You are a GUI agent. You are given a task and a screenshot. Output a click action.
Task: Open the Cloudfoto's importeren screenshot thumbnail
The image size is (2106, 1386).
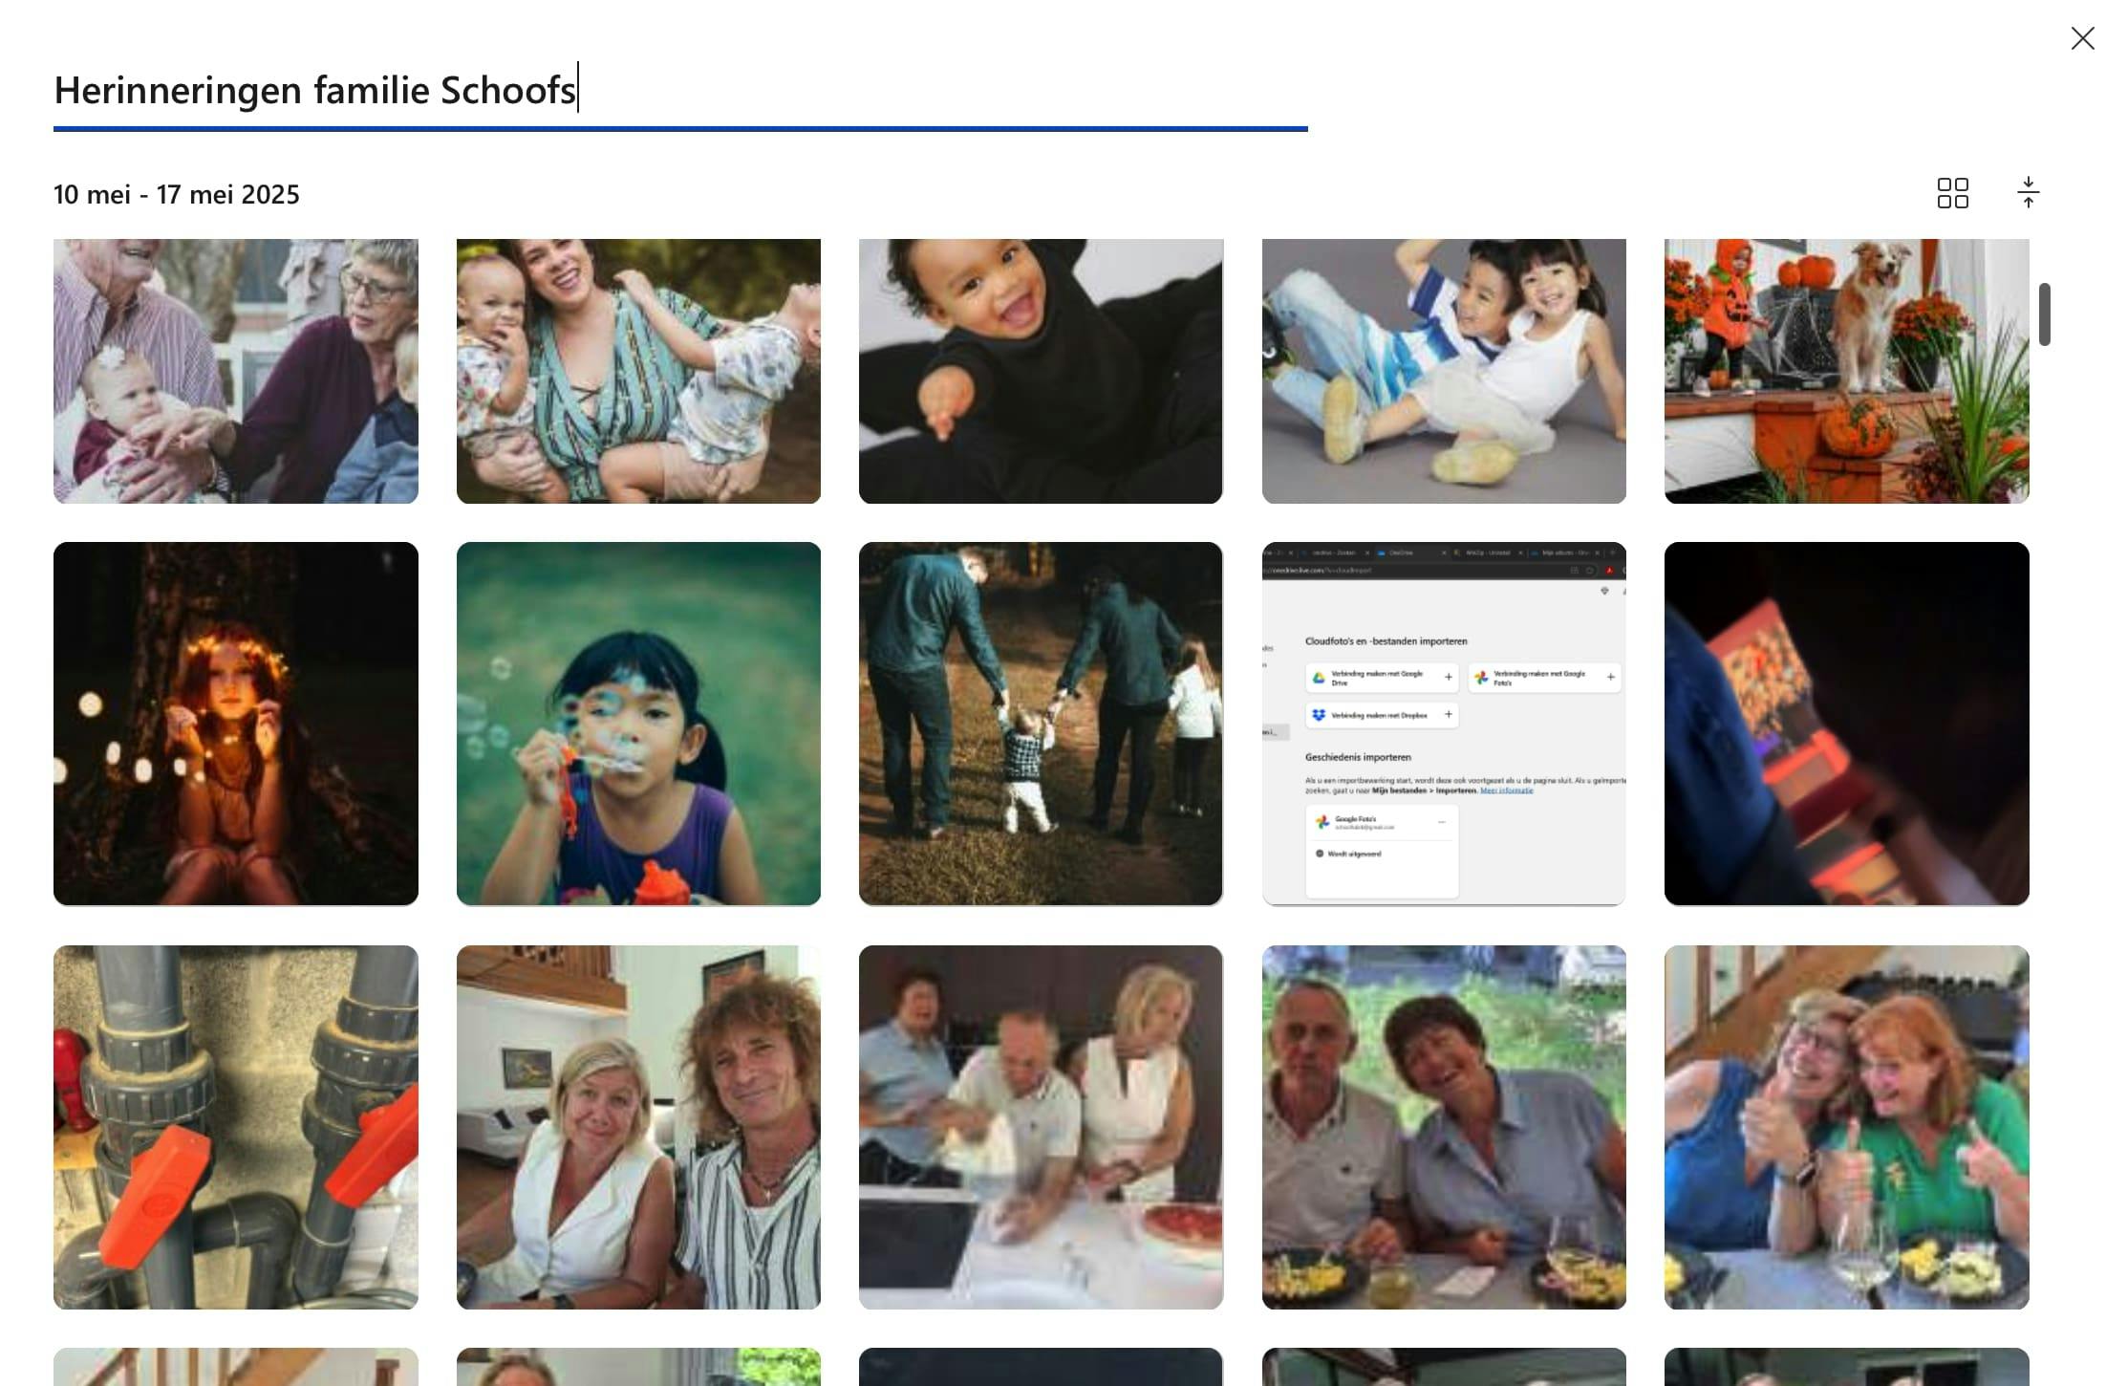1444,724
